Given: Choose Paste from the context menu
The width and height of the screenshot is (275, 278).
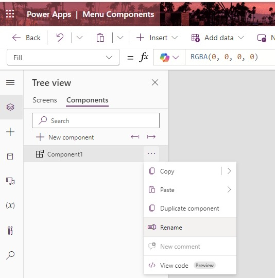Looking at the screenshot, I should coord(190,189).
